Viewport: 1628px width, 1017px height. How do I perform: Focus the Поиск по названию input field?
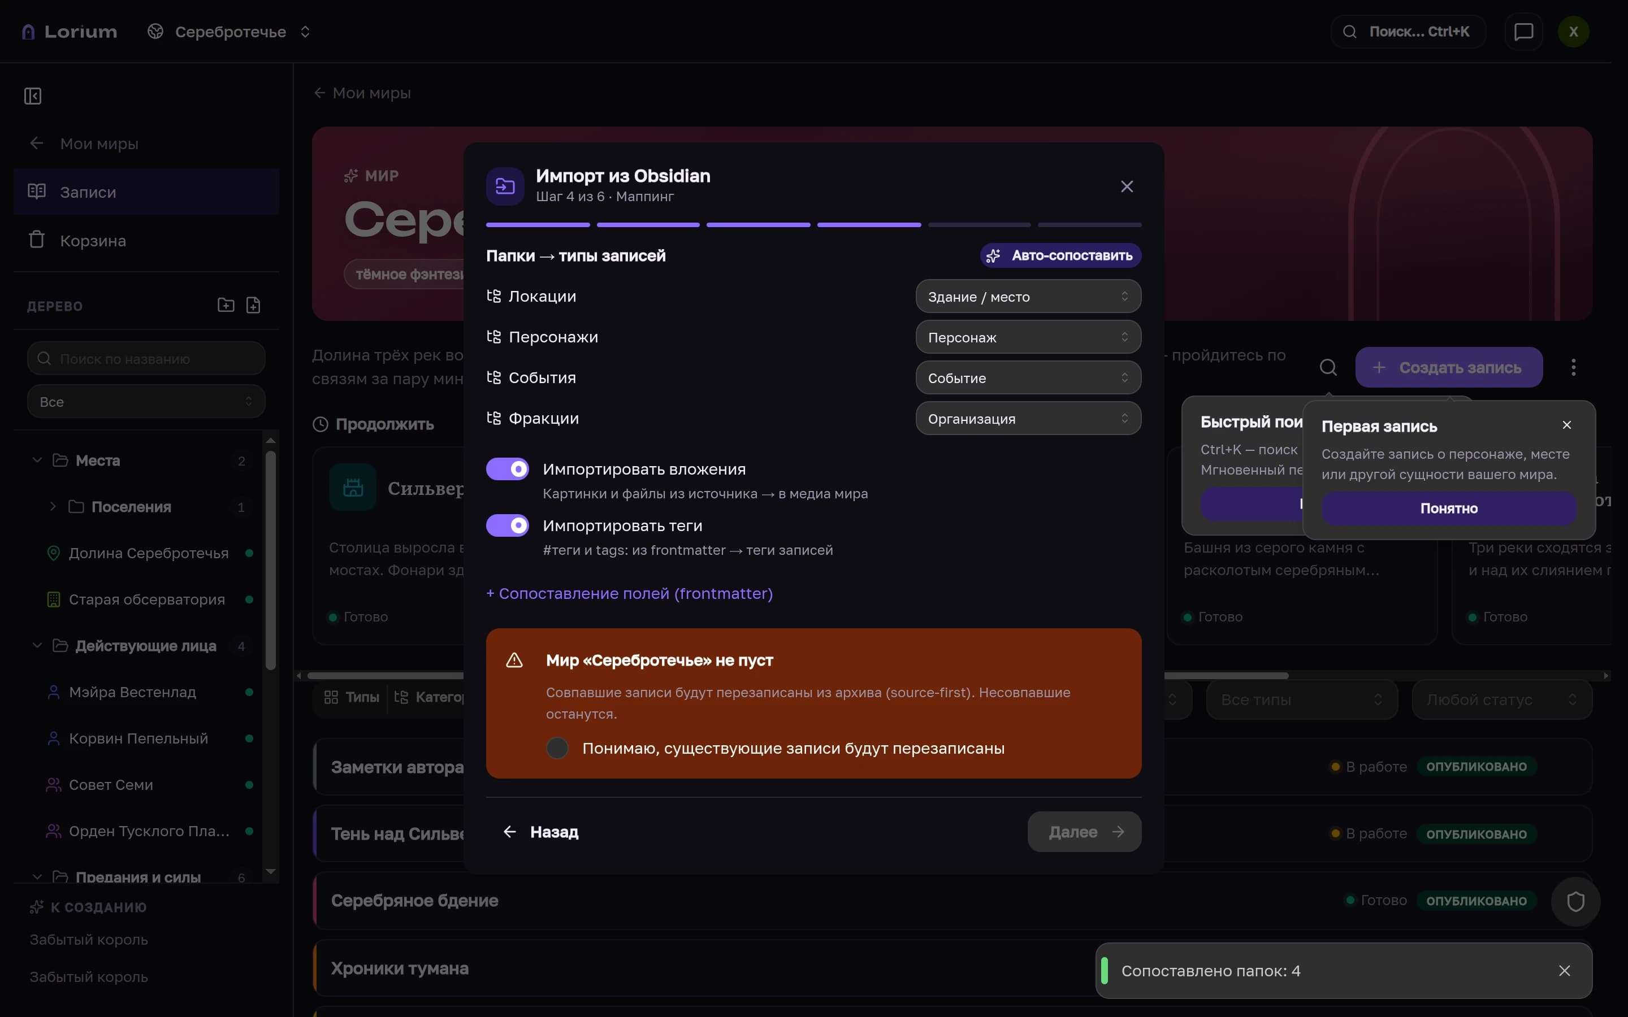point(146,359)
